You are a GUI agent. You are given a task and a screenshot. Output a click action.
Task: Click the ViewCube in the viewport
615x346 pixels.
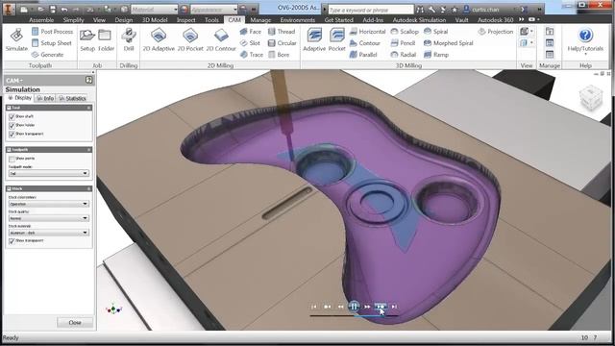coord(590,97)
